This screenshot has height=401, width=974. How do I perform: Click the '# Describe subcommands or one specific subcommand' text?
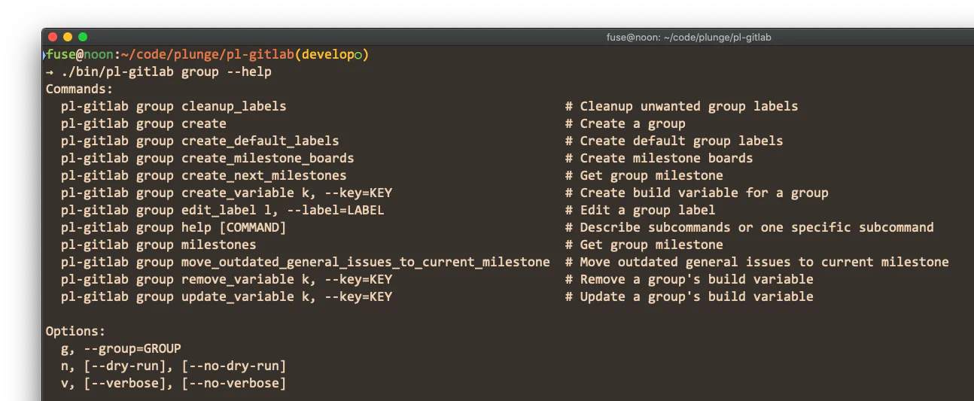(750, 228)
